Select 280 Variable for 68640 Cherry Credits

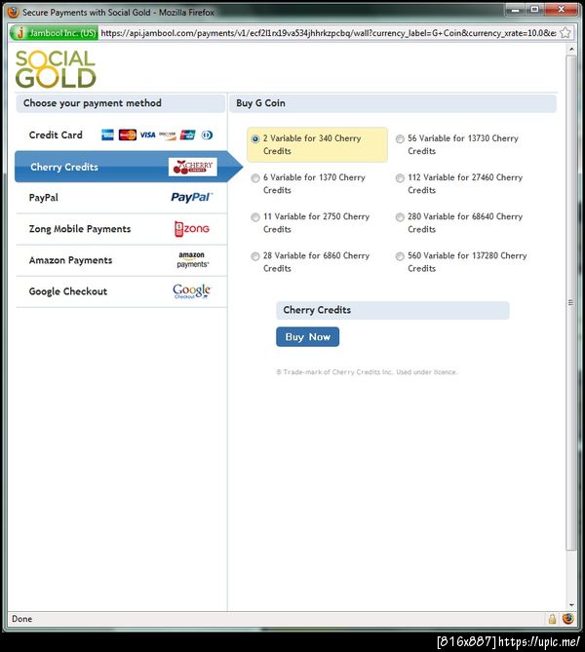tap(400, 217)
